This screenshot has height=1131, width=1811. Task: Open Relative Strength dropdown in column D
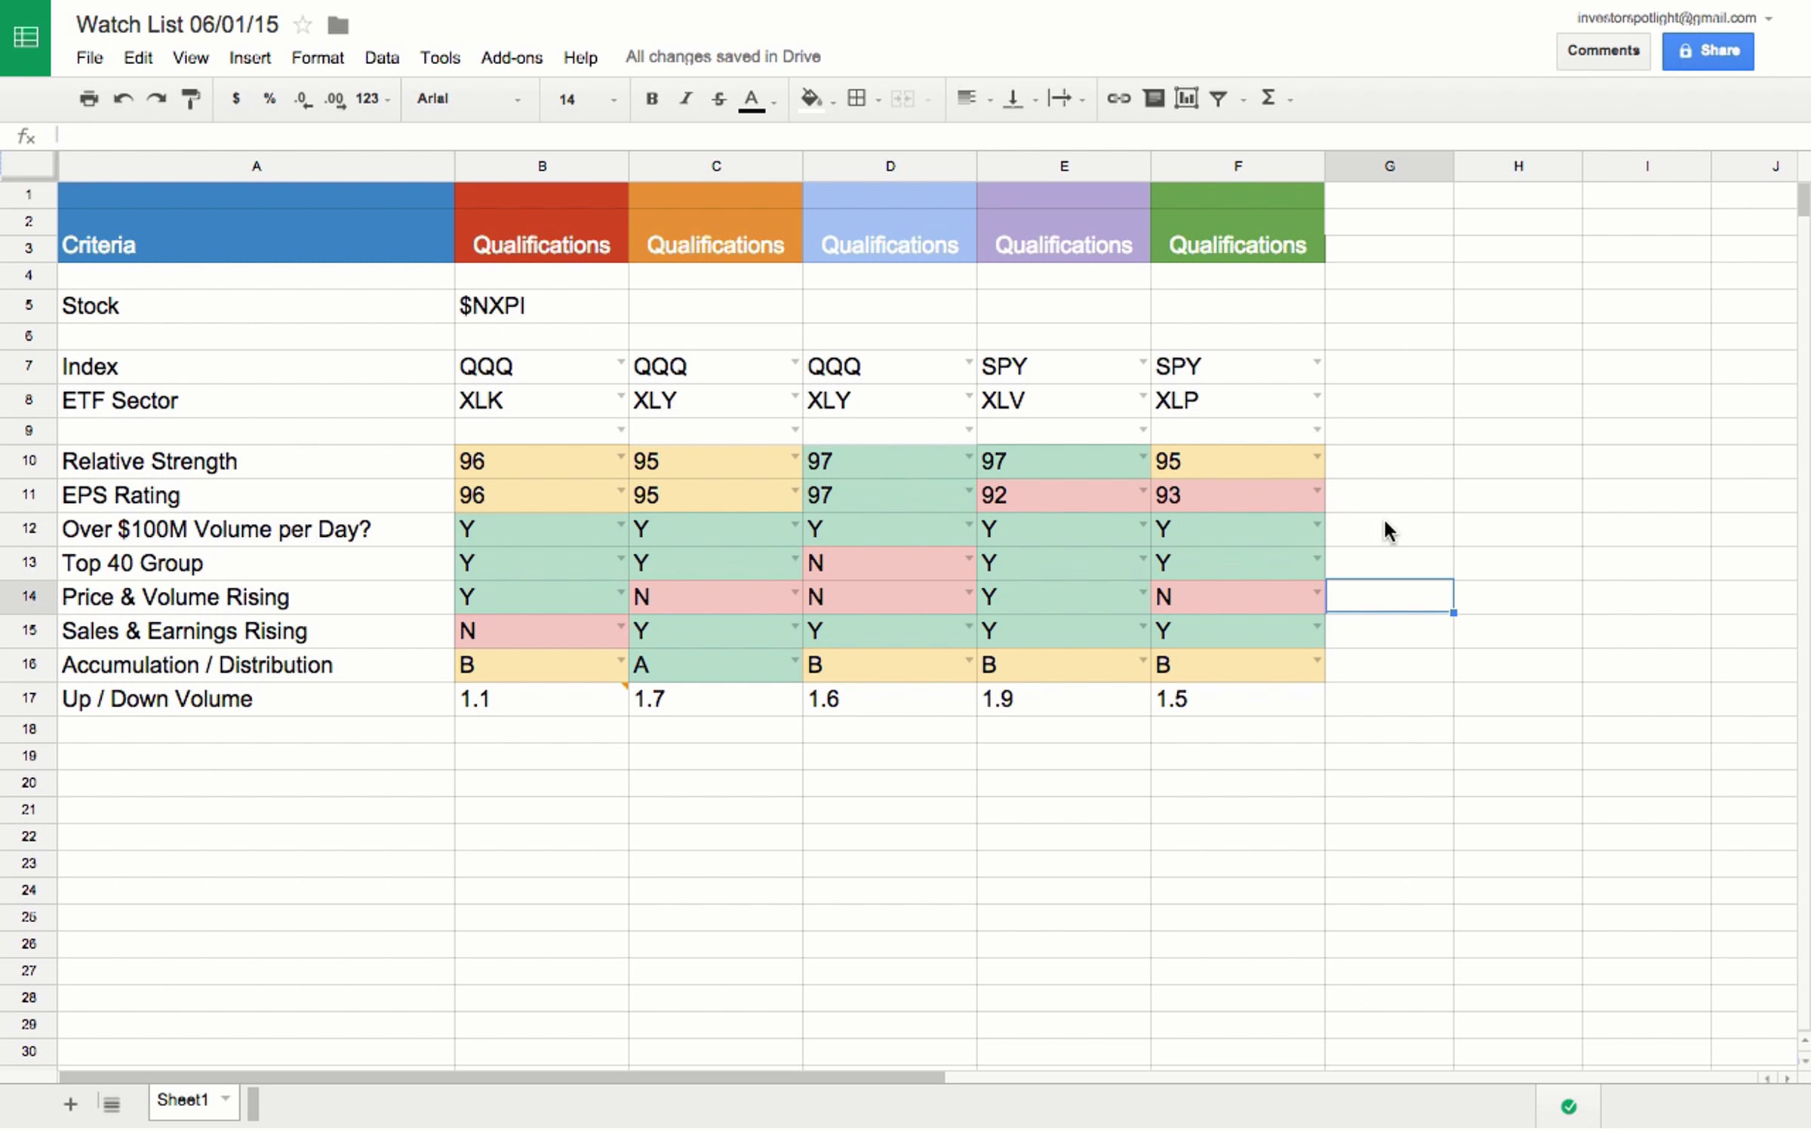(969, 457)
